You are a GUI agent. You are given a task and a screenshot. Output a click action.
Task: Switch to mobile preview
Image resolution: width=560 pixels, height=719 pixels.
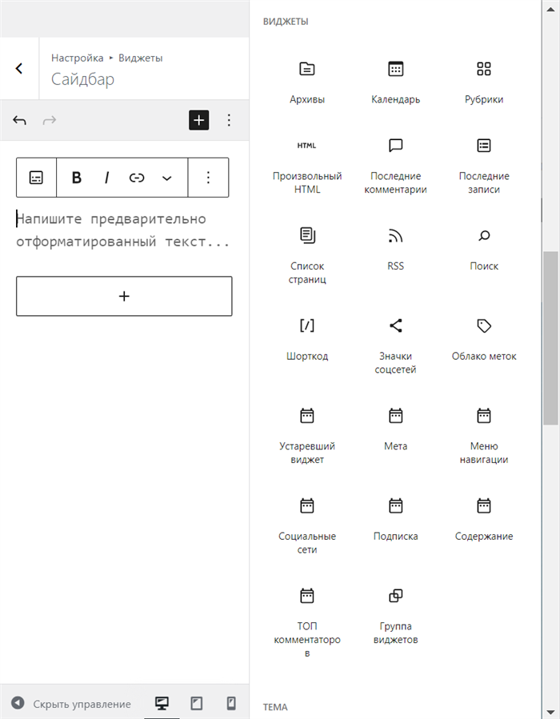click(232, 703)
